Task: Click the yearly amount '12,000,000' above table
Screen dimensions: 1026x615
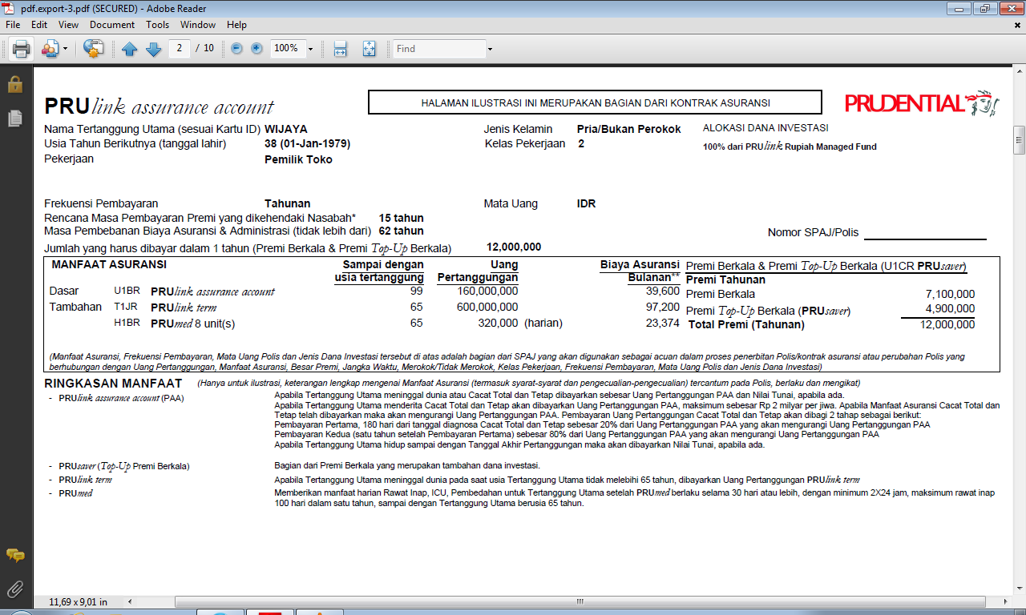Action: (514, 247)
